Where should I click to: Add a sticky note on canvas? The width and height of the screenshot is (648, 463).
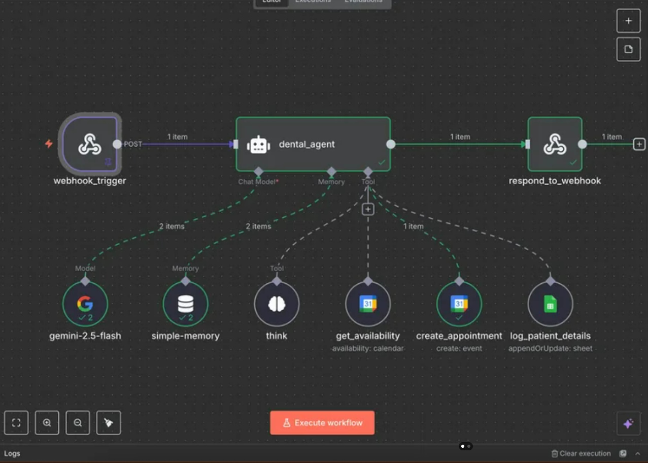click(628, 49)
